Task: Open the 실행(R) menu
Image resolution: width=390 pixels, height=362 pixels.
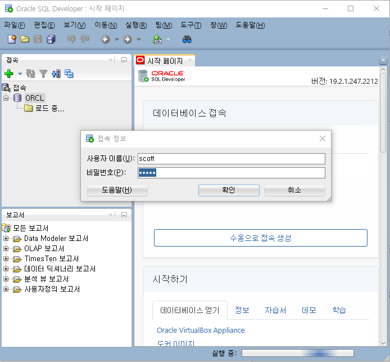Action: [136, 25]
